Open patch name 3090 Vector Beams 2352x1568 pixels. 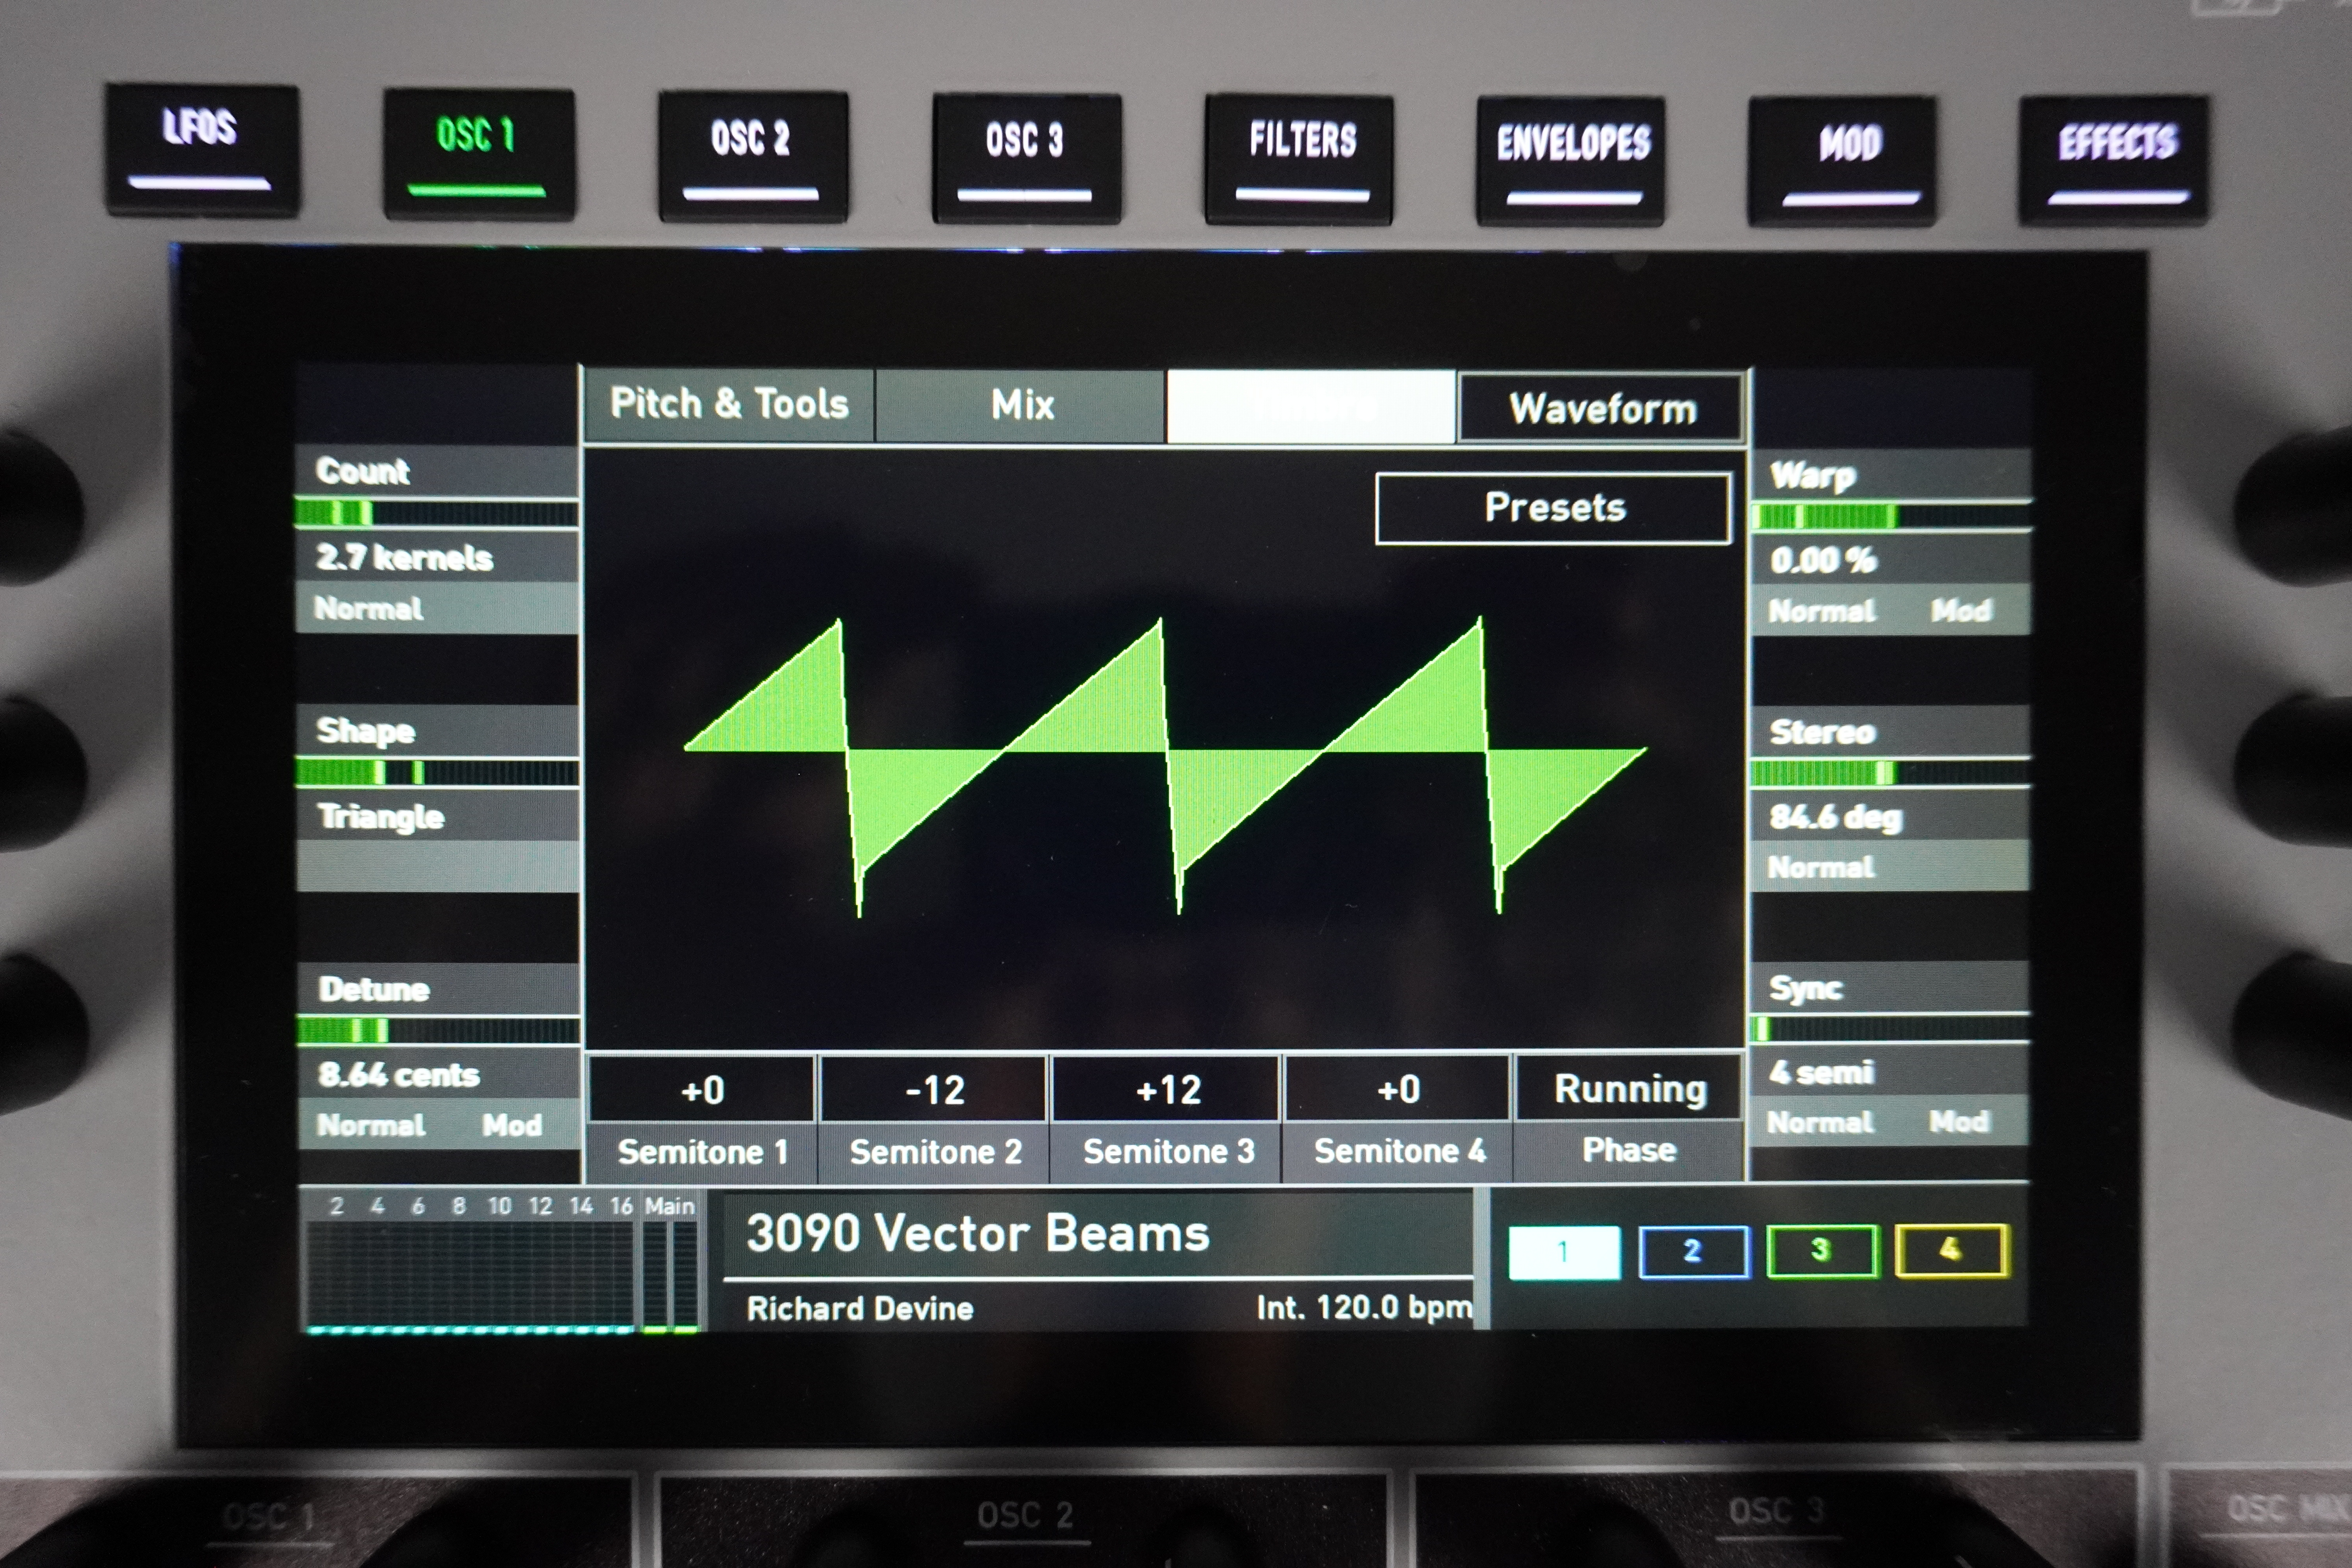tap(978, 1234)
